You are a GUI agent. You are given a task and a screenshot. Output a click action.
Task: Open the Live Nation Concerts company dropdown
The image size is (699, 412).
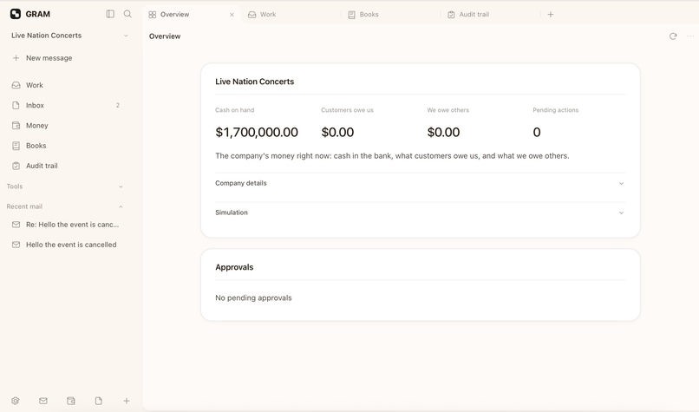[x=69, y=36]
